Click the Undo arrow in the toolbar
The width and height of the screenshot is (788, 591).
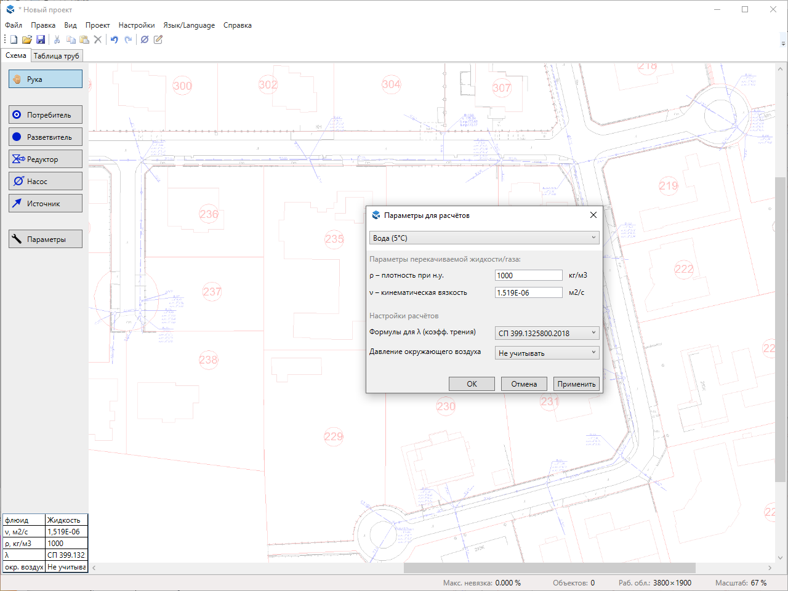point(114,39)
